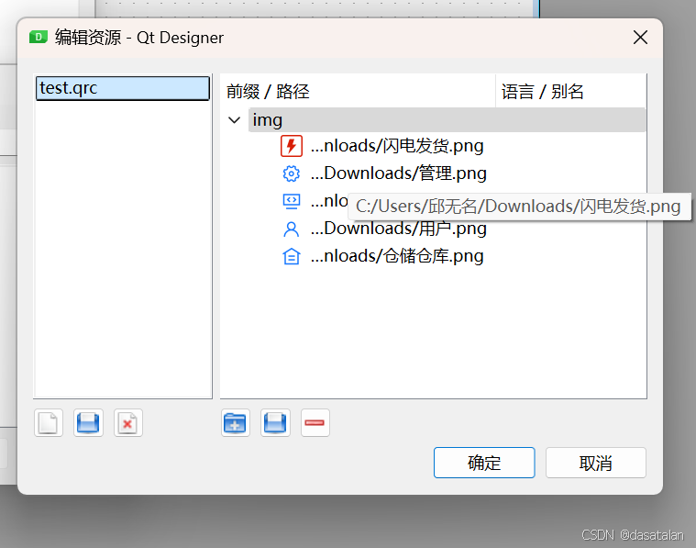Click the Add Prefix icon

click(236, 422)
